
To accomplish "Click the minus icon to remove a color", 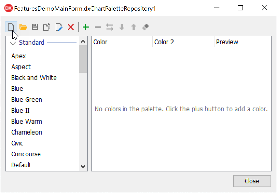I will pos(98,27).
